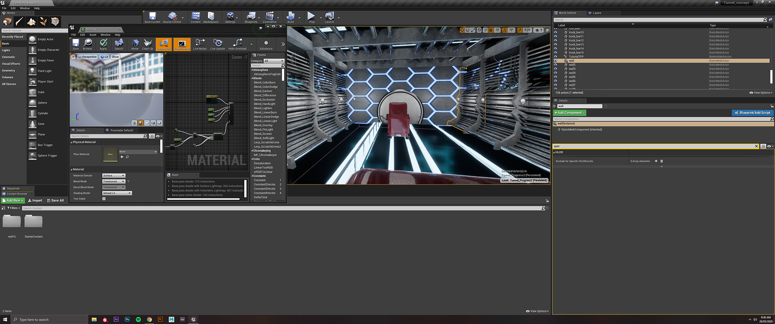Select the Geometry Editing mode cube icon

[55, 21]
